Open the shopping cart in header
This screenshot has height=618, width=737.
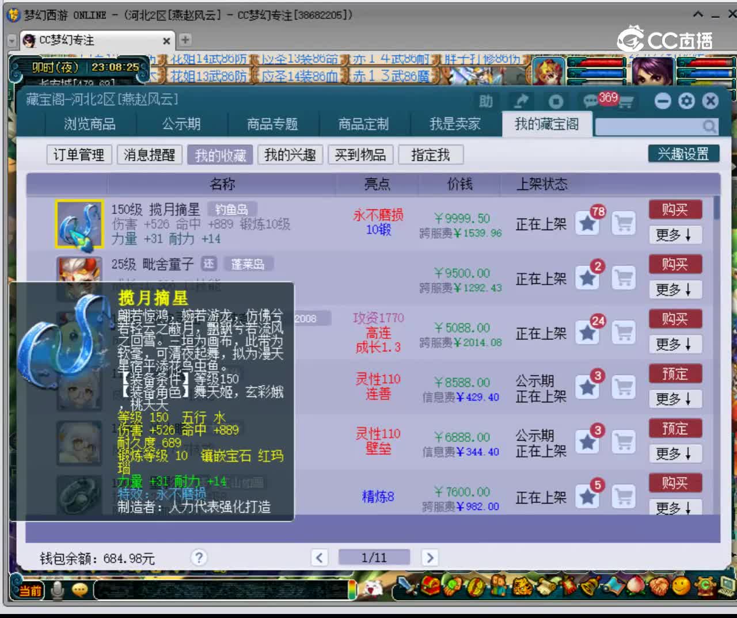625,102
